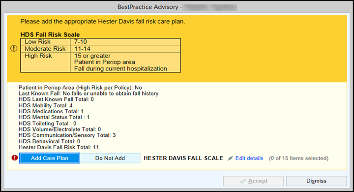Click the 'HDS Medications Total: 1' line

point(51,111)
